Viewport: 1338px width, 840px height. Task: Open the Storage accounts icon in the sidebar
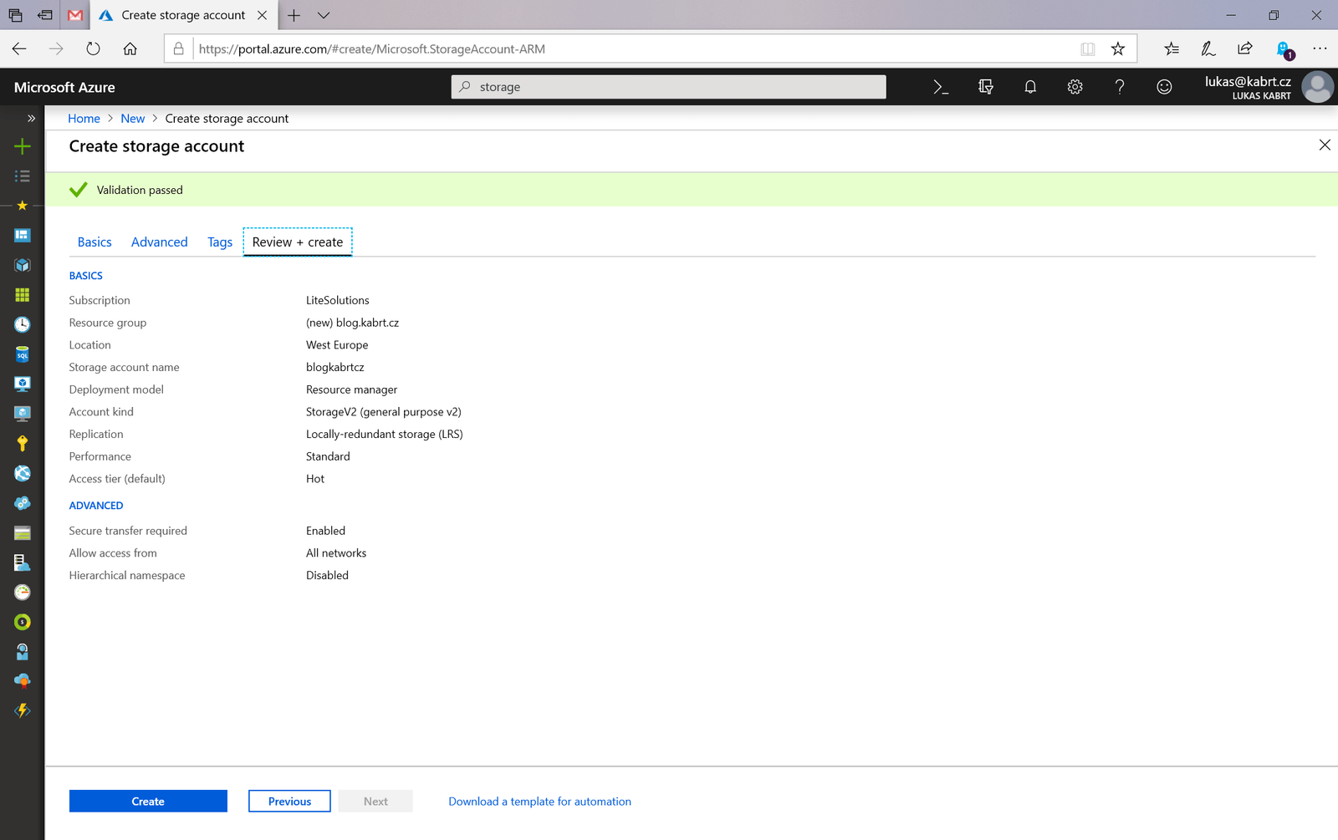[23, 532]
